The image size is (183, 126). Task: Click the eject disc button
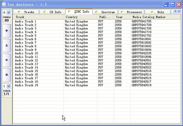coord(7,46)
